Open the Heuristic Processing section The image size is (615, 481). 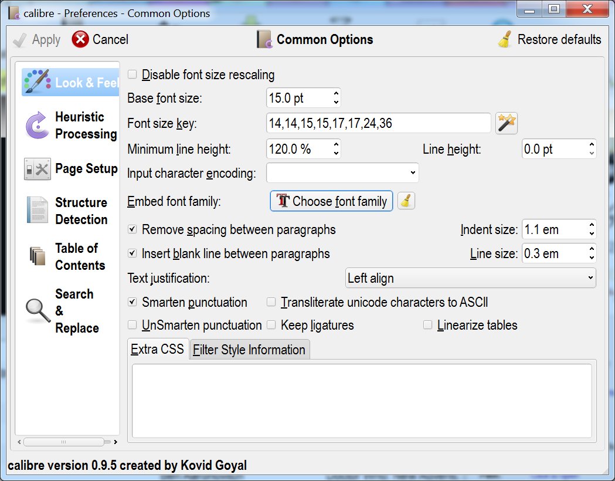pyautogui.click(x=70, y=125)
